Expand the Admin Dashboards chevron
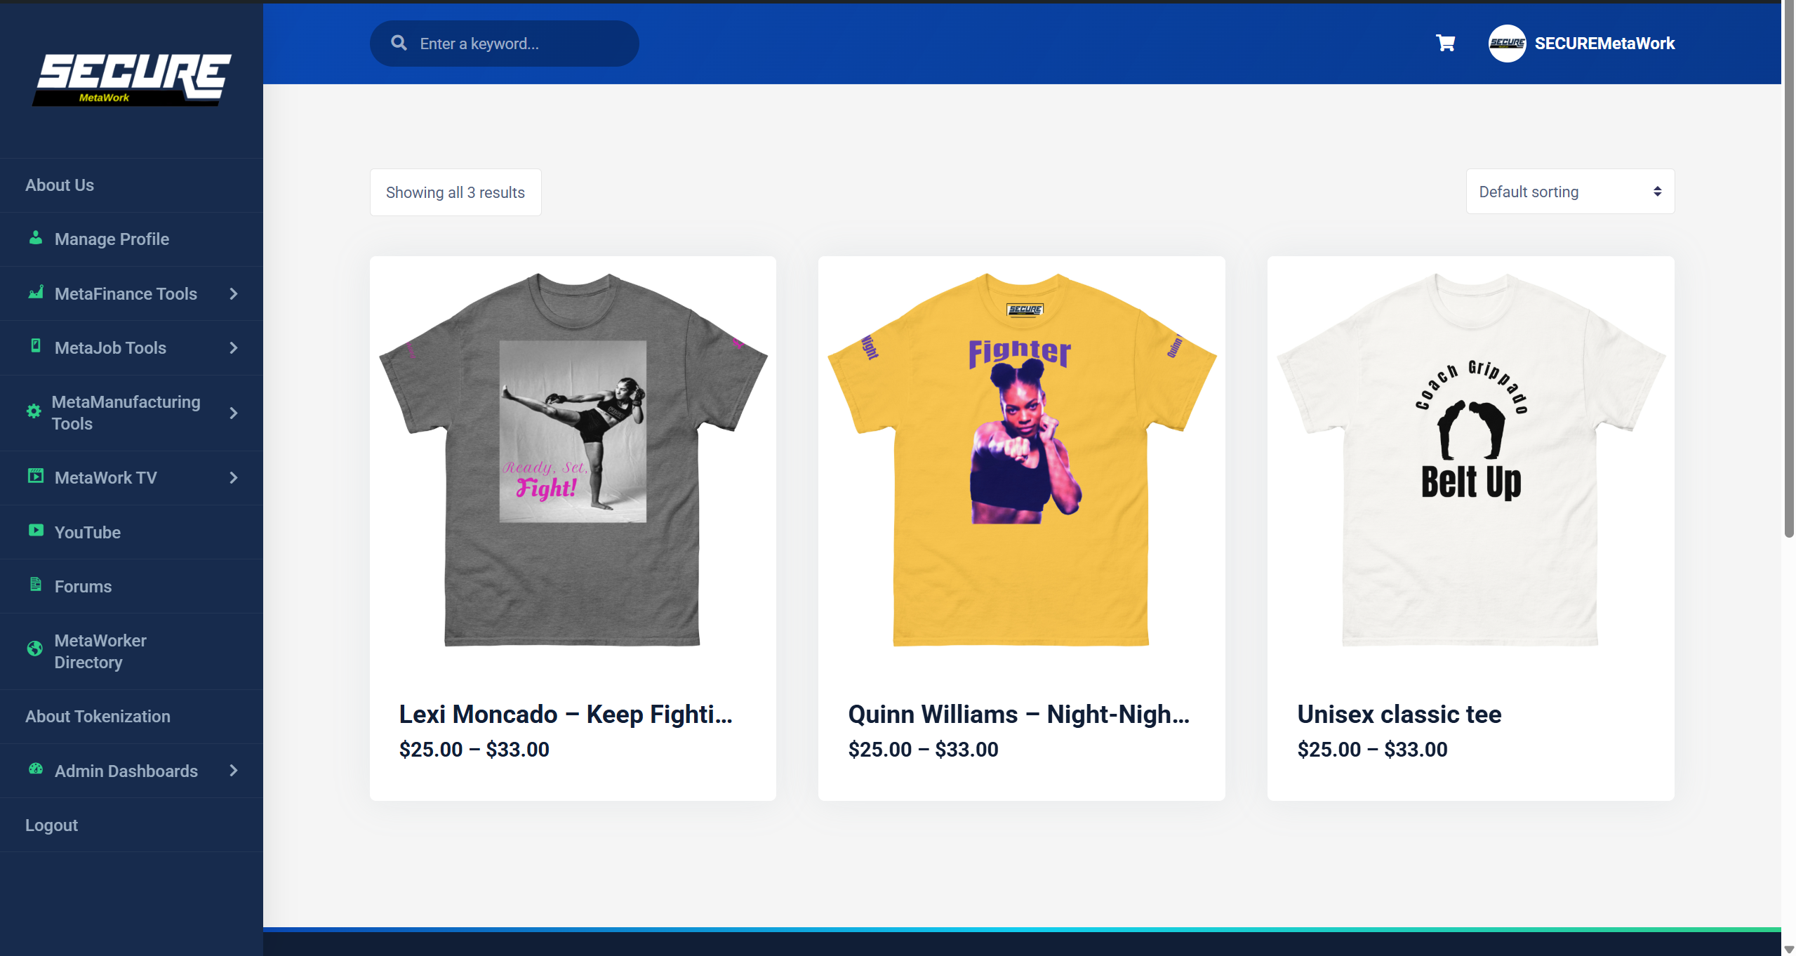This screenshot has width=1796, height=956. tap(234, 771)
